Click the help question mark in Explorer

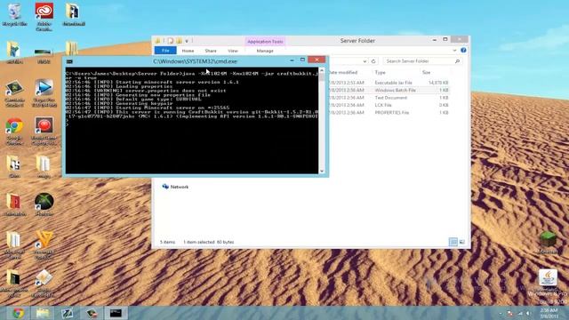(463, 50)
